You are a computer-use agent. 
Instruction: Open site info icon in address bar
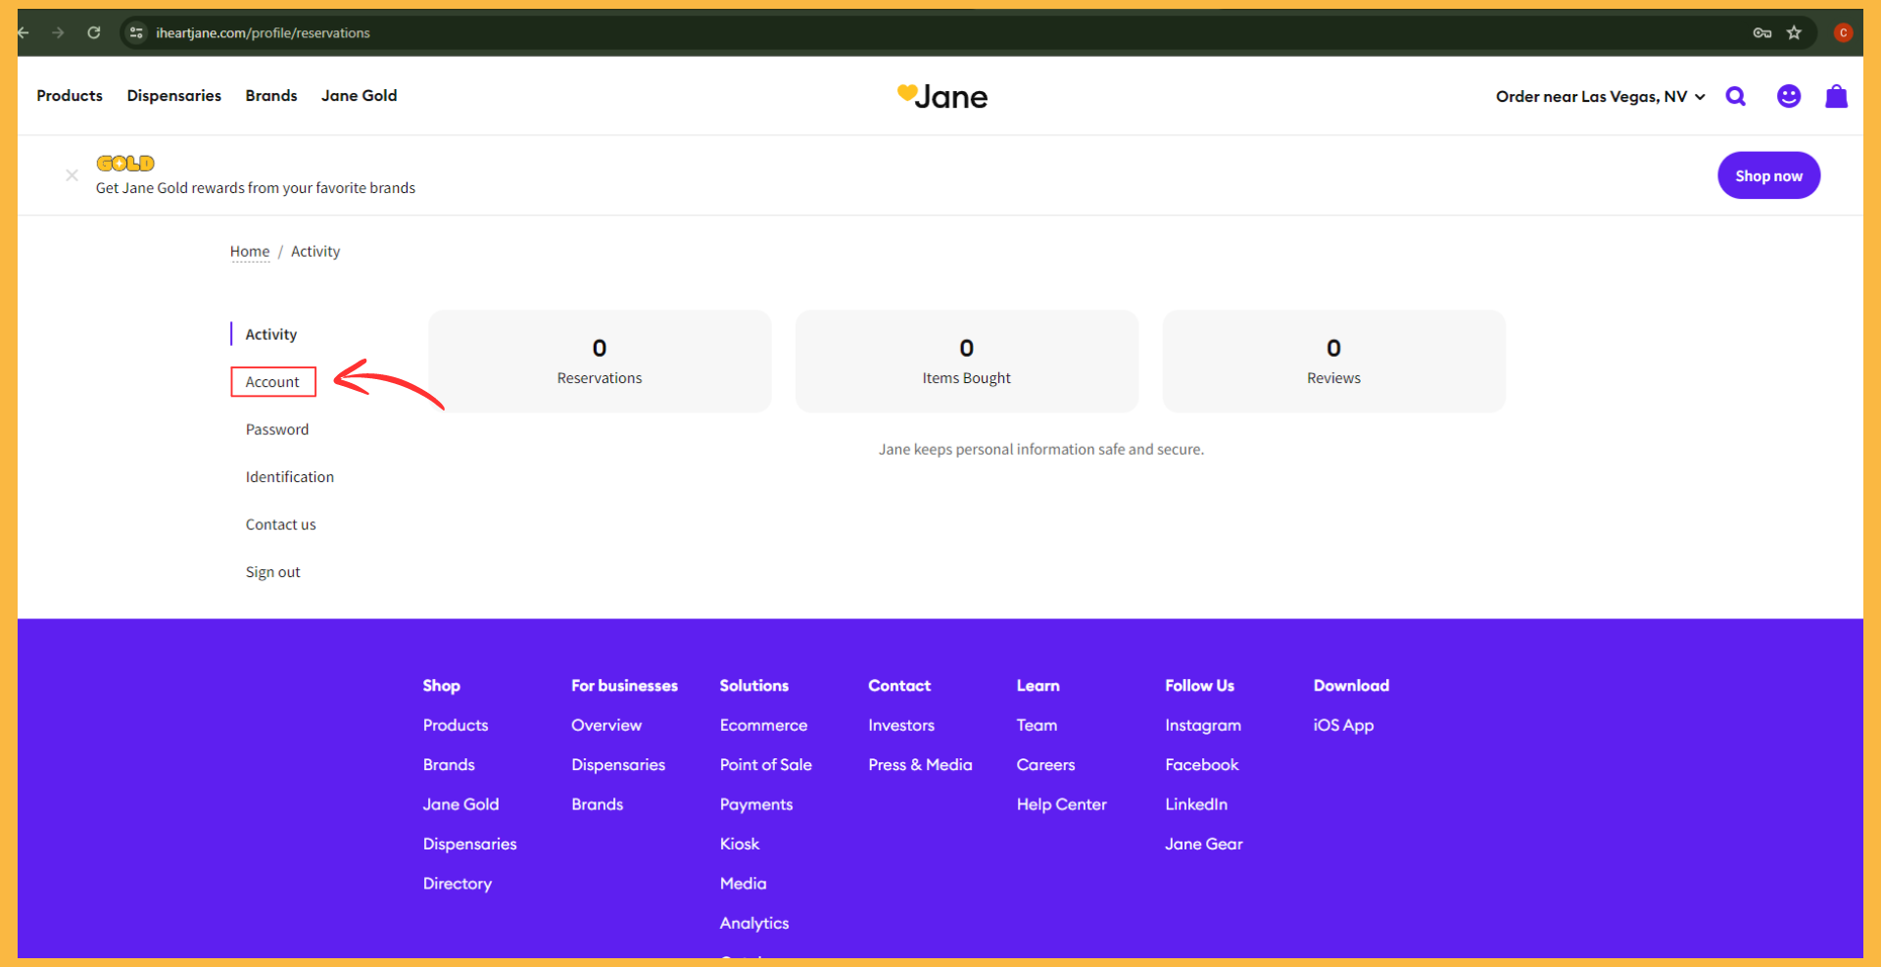click(137, 32)
